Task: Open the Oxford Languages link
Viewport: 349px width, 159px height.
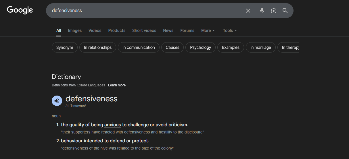Action: coord(91,85)
